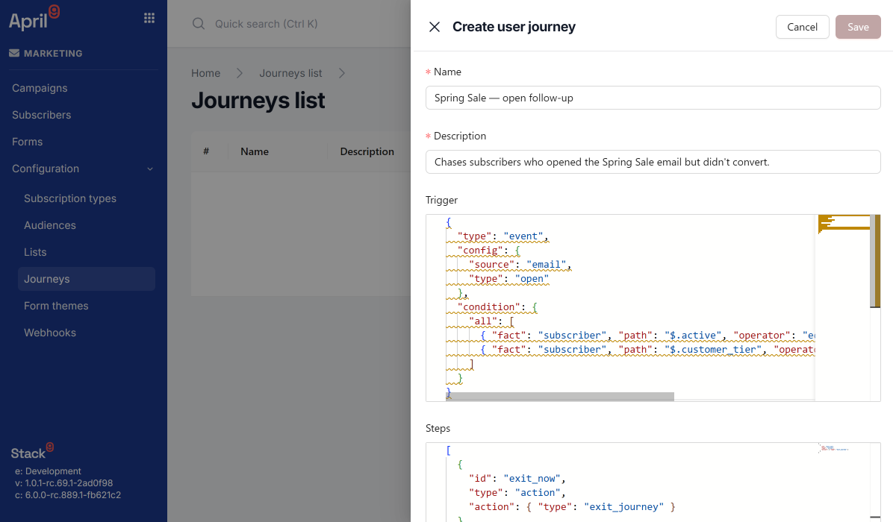Click the "all": [ line in Trigger
The height and width of the screenshot is (522, 896).
(x=491, y=321)
